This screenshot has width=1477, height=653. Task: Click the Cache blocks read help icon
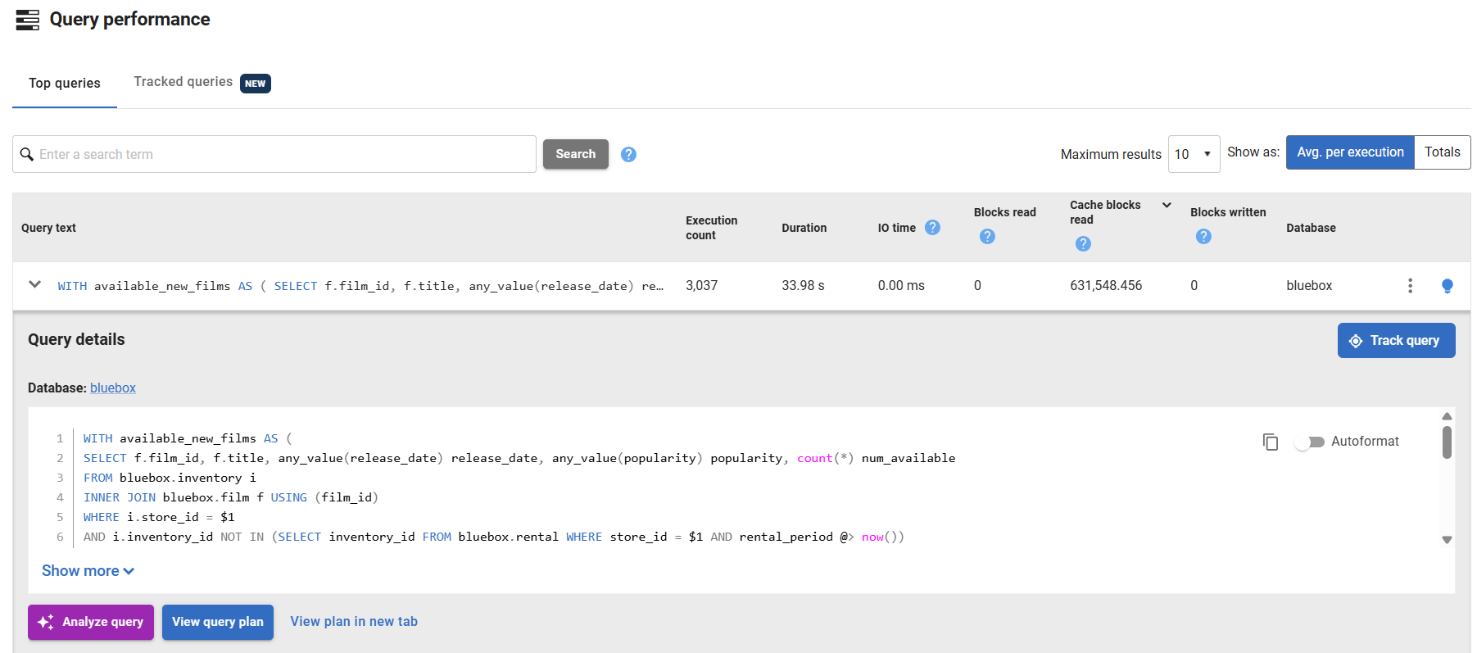(1083, 244)
